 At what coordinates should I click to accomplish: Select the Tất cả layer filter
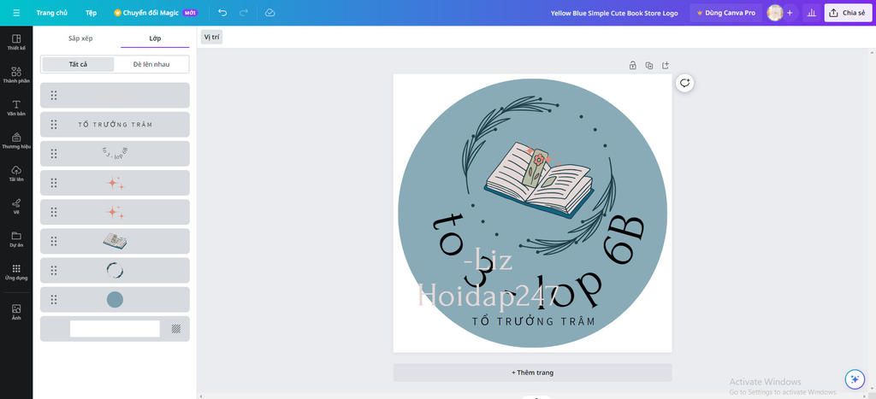pos(78,64)
